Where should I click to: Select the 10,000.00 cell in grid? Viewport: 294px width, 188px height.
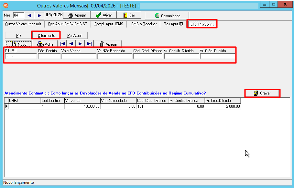click(x=82, y=106)
